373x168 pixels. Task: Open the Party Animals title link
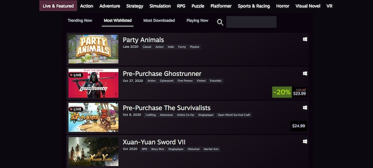(143, 40)
